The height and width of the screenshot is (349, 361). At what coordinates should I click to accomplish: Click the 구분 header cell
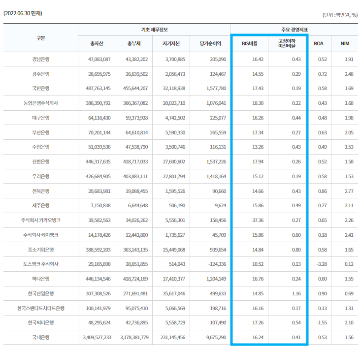pos(41,38)
